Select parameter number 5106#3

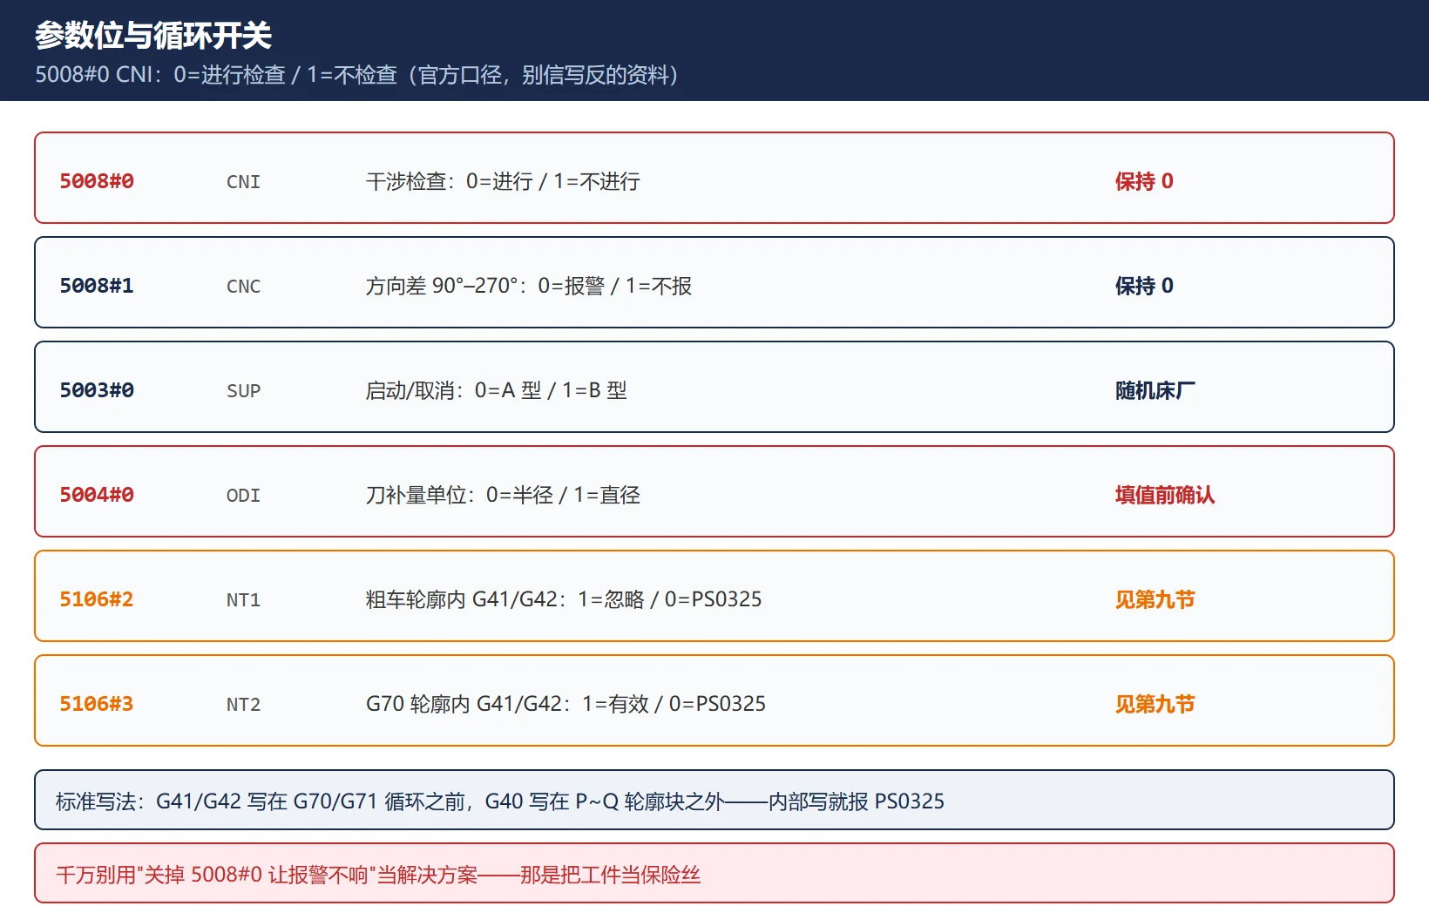[97, 704]
